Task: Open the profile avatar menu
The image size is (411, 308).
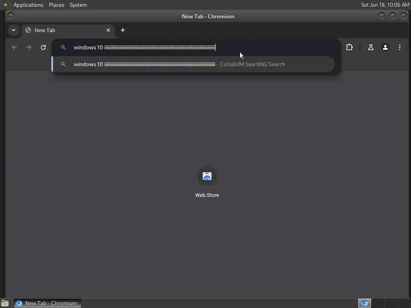Action: click(x=385, y=47)
